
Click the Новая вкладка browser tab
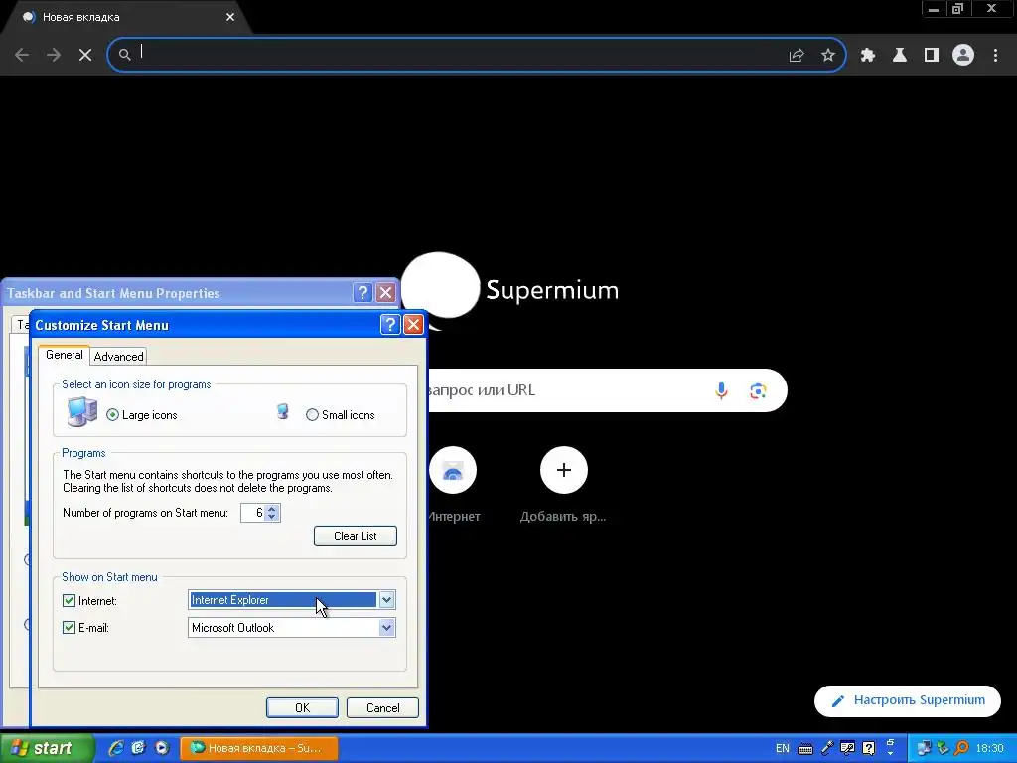click(126, 17)
